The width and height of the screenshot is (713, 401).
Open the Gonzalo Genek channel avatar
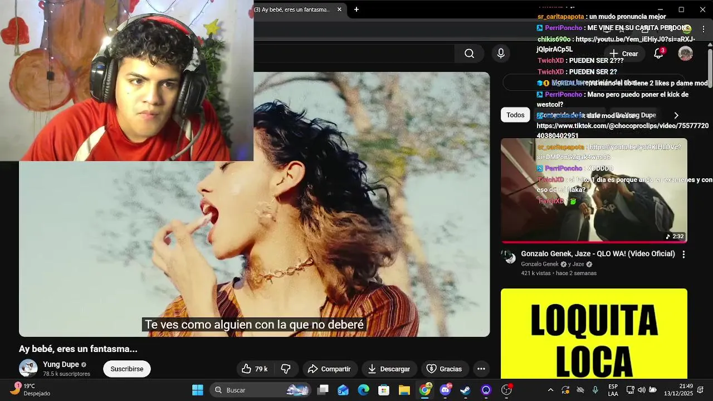point(508,256)
